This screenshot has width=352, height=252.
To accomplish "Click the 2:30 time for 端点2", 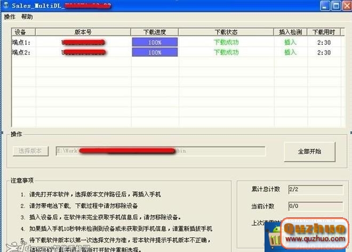I will [324, 53].
